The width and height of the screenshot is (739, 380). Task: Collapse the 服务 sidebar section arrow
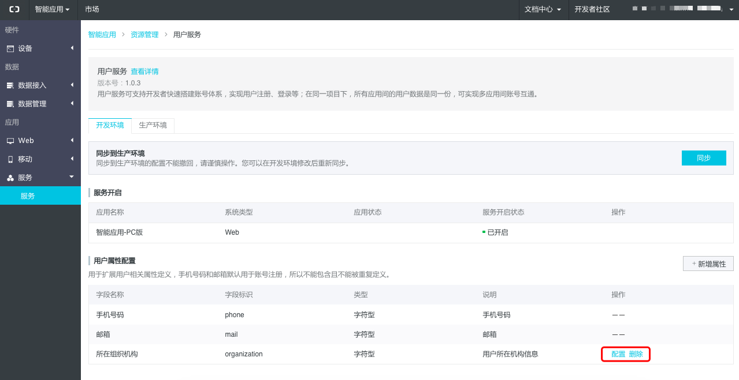pyautogui.click(x=72, y=177)
